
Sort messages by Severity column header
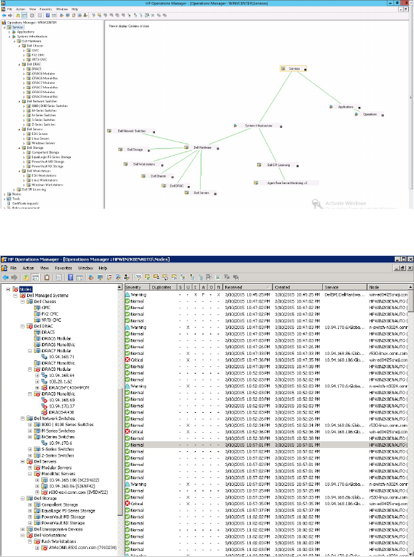(x=137, y=287)
